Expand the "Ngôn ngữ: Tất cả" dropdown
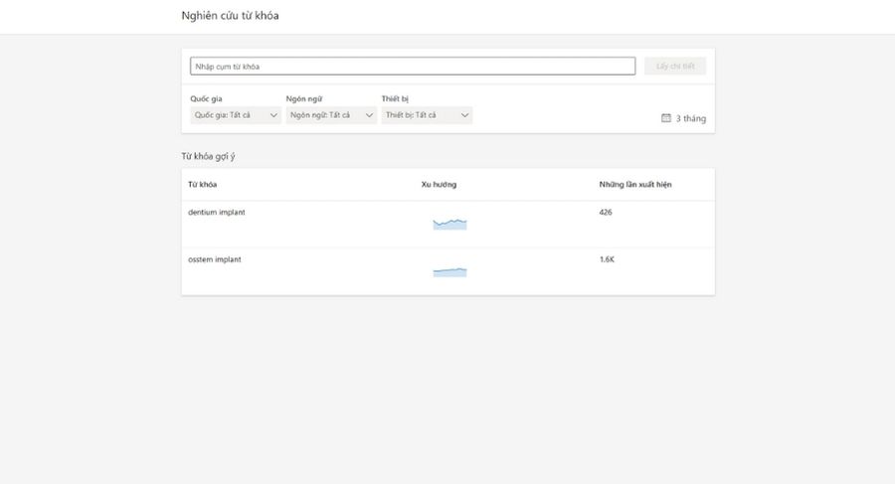The height and width of the screenshot is (484, 895). [331, 115]
